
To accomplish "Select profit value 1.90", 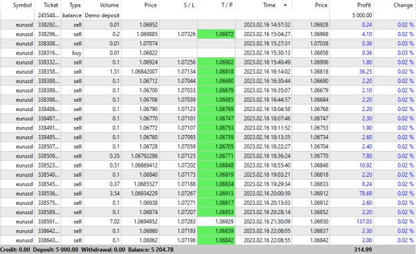I will pos(367,128).
